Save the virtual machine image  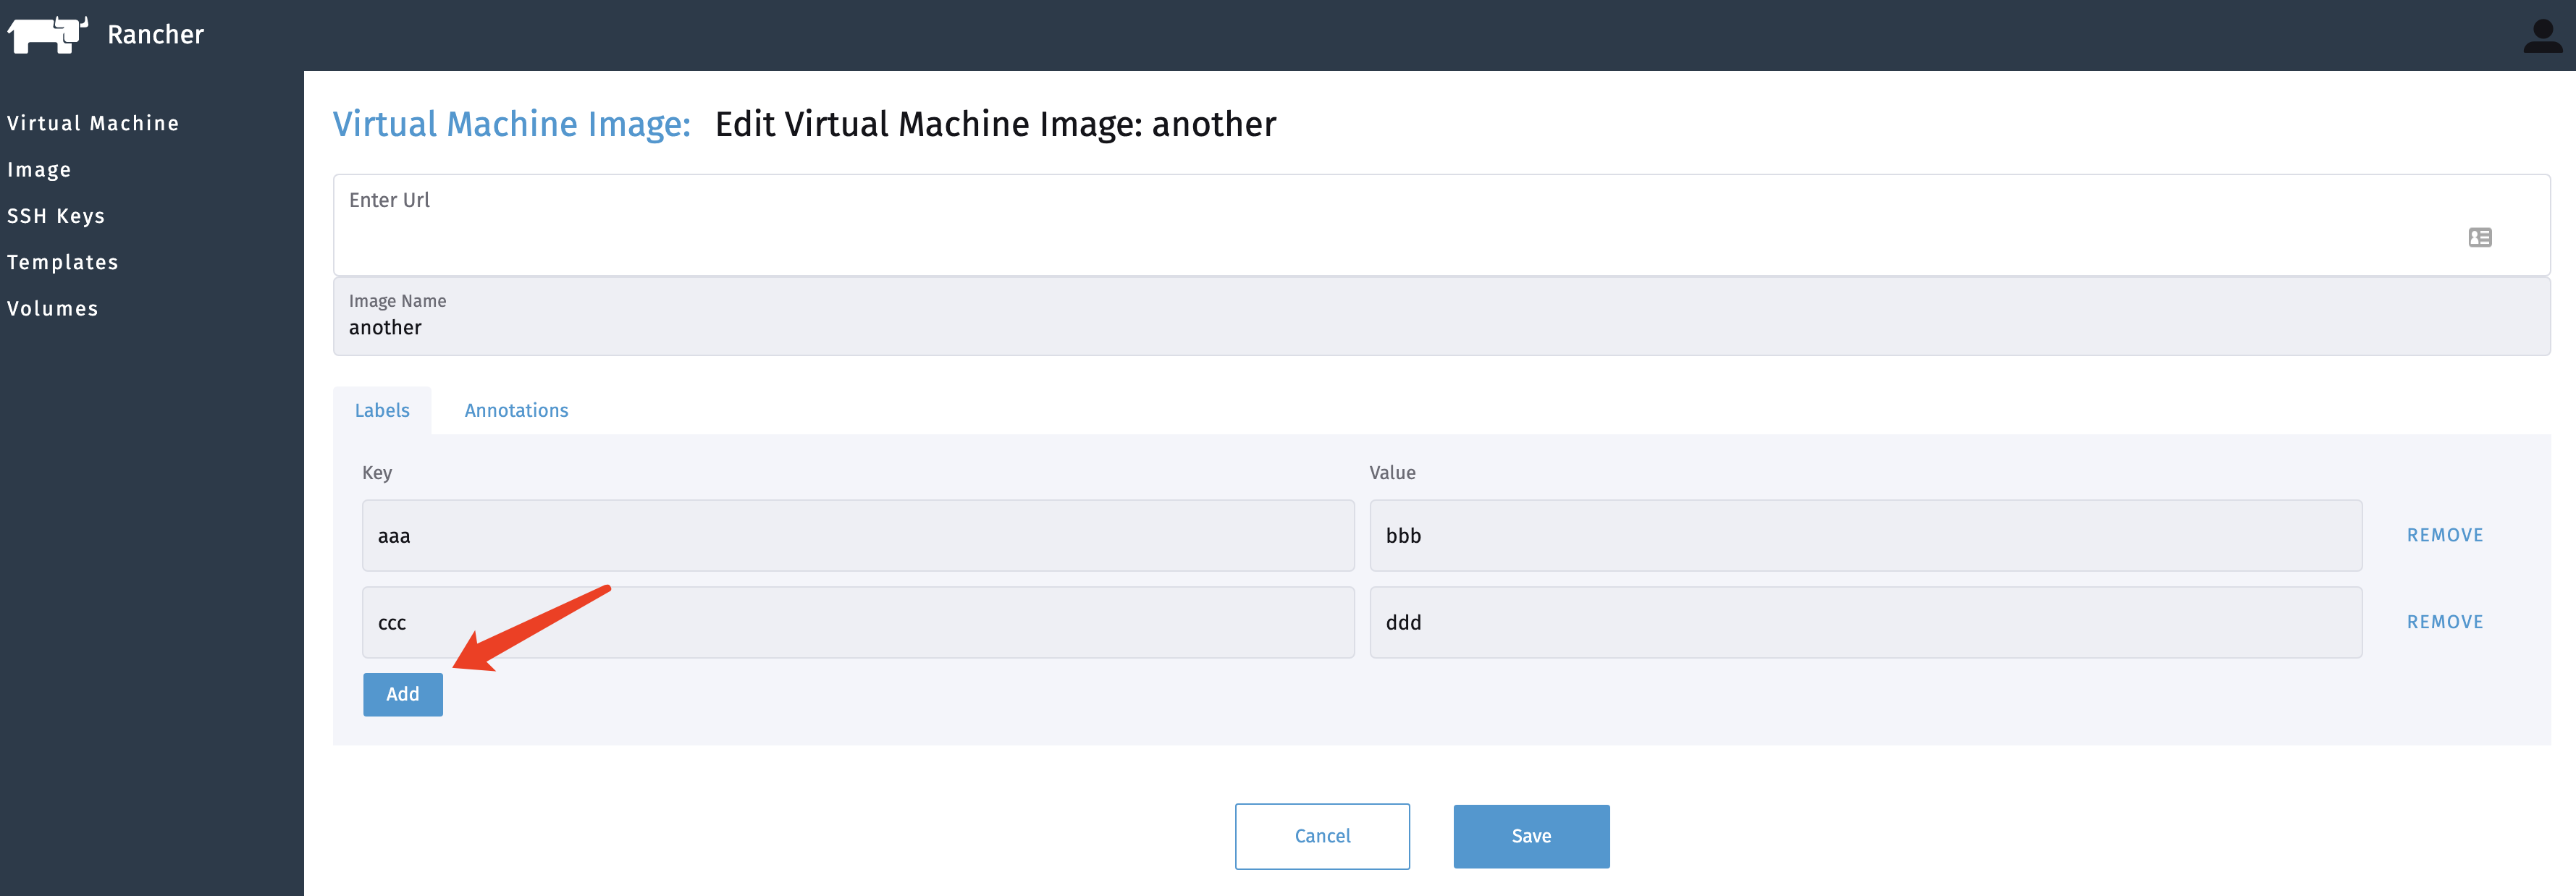1531,836
